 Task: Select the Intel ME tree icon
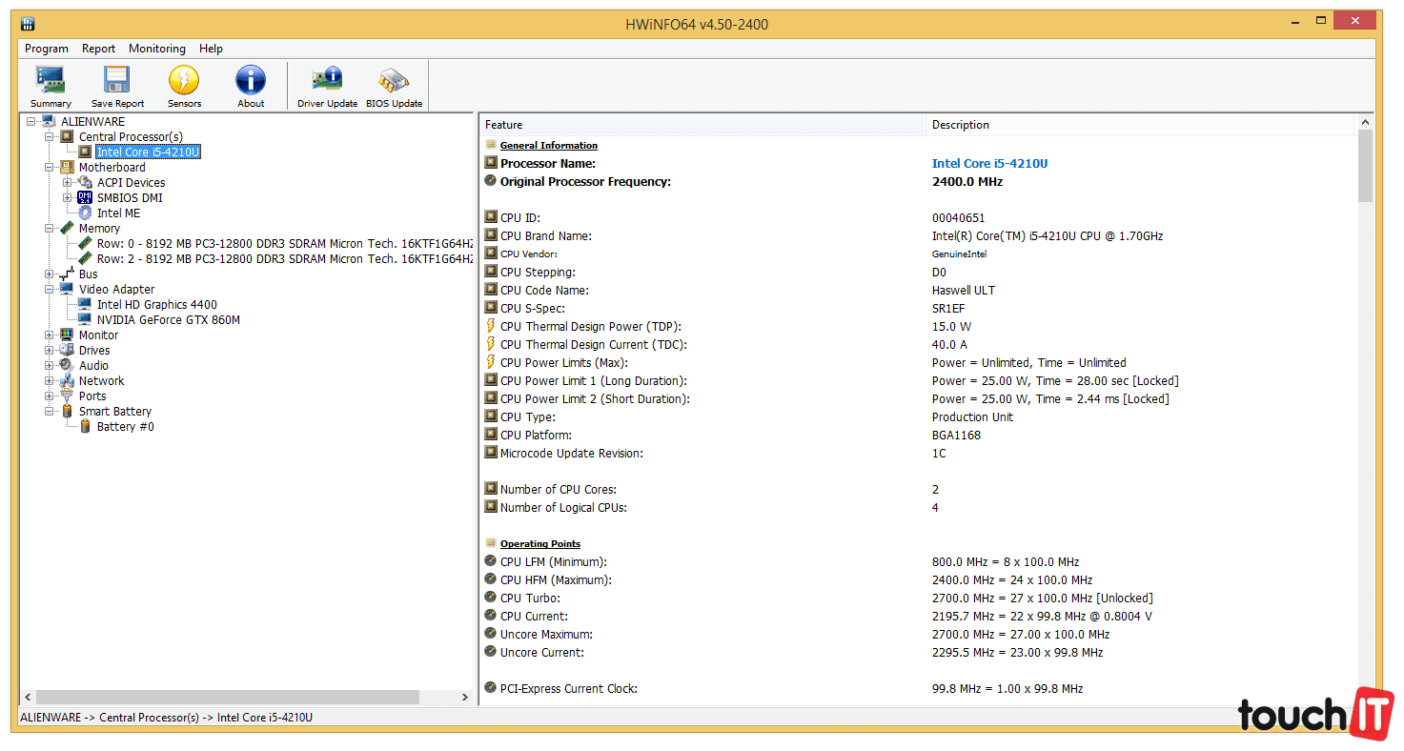coord(86,213)
